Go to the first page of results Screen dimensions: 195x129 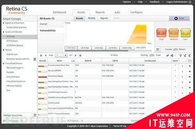point(41,55)
